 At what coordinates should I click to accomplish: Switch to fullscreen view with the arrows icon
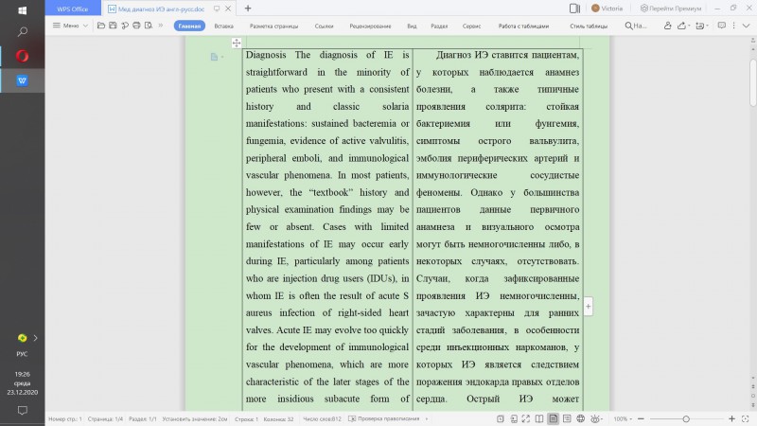tap(526, 418)
